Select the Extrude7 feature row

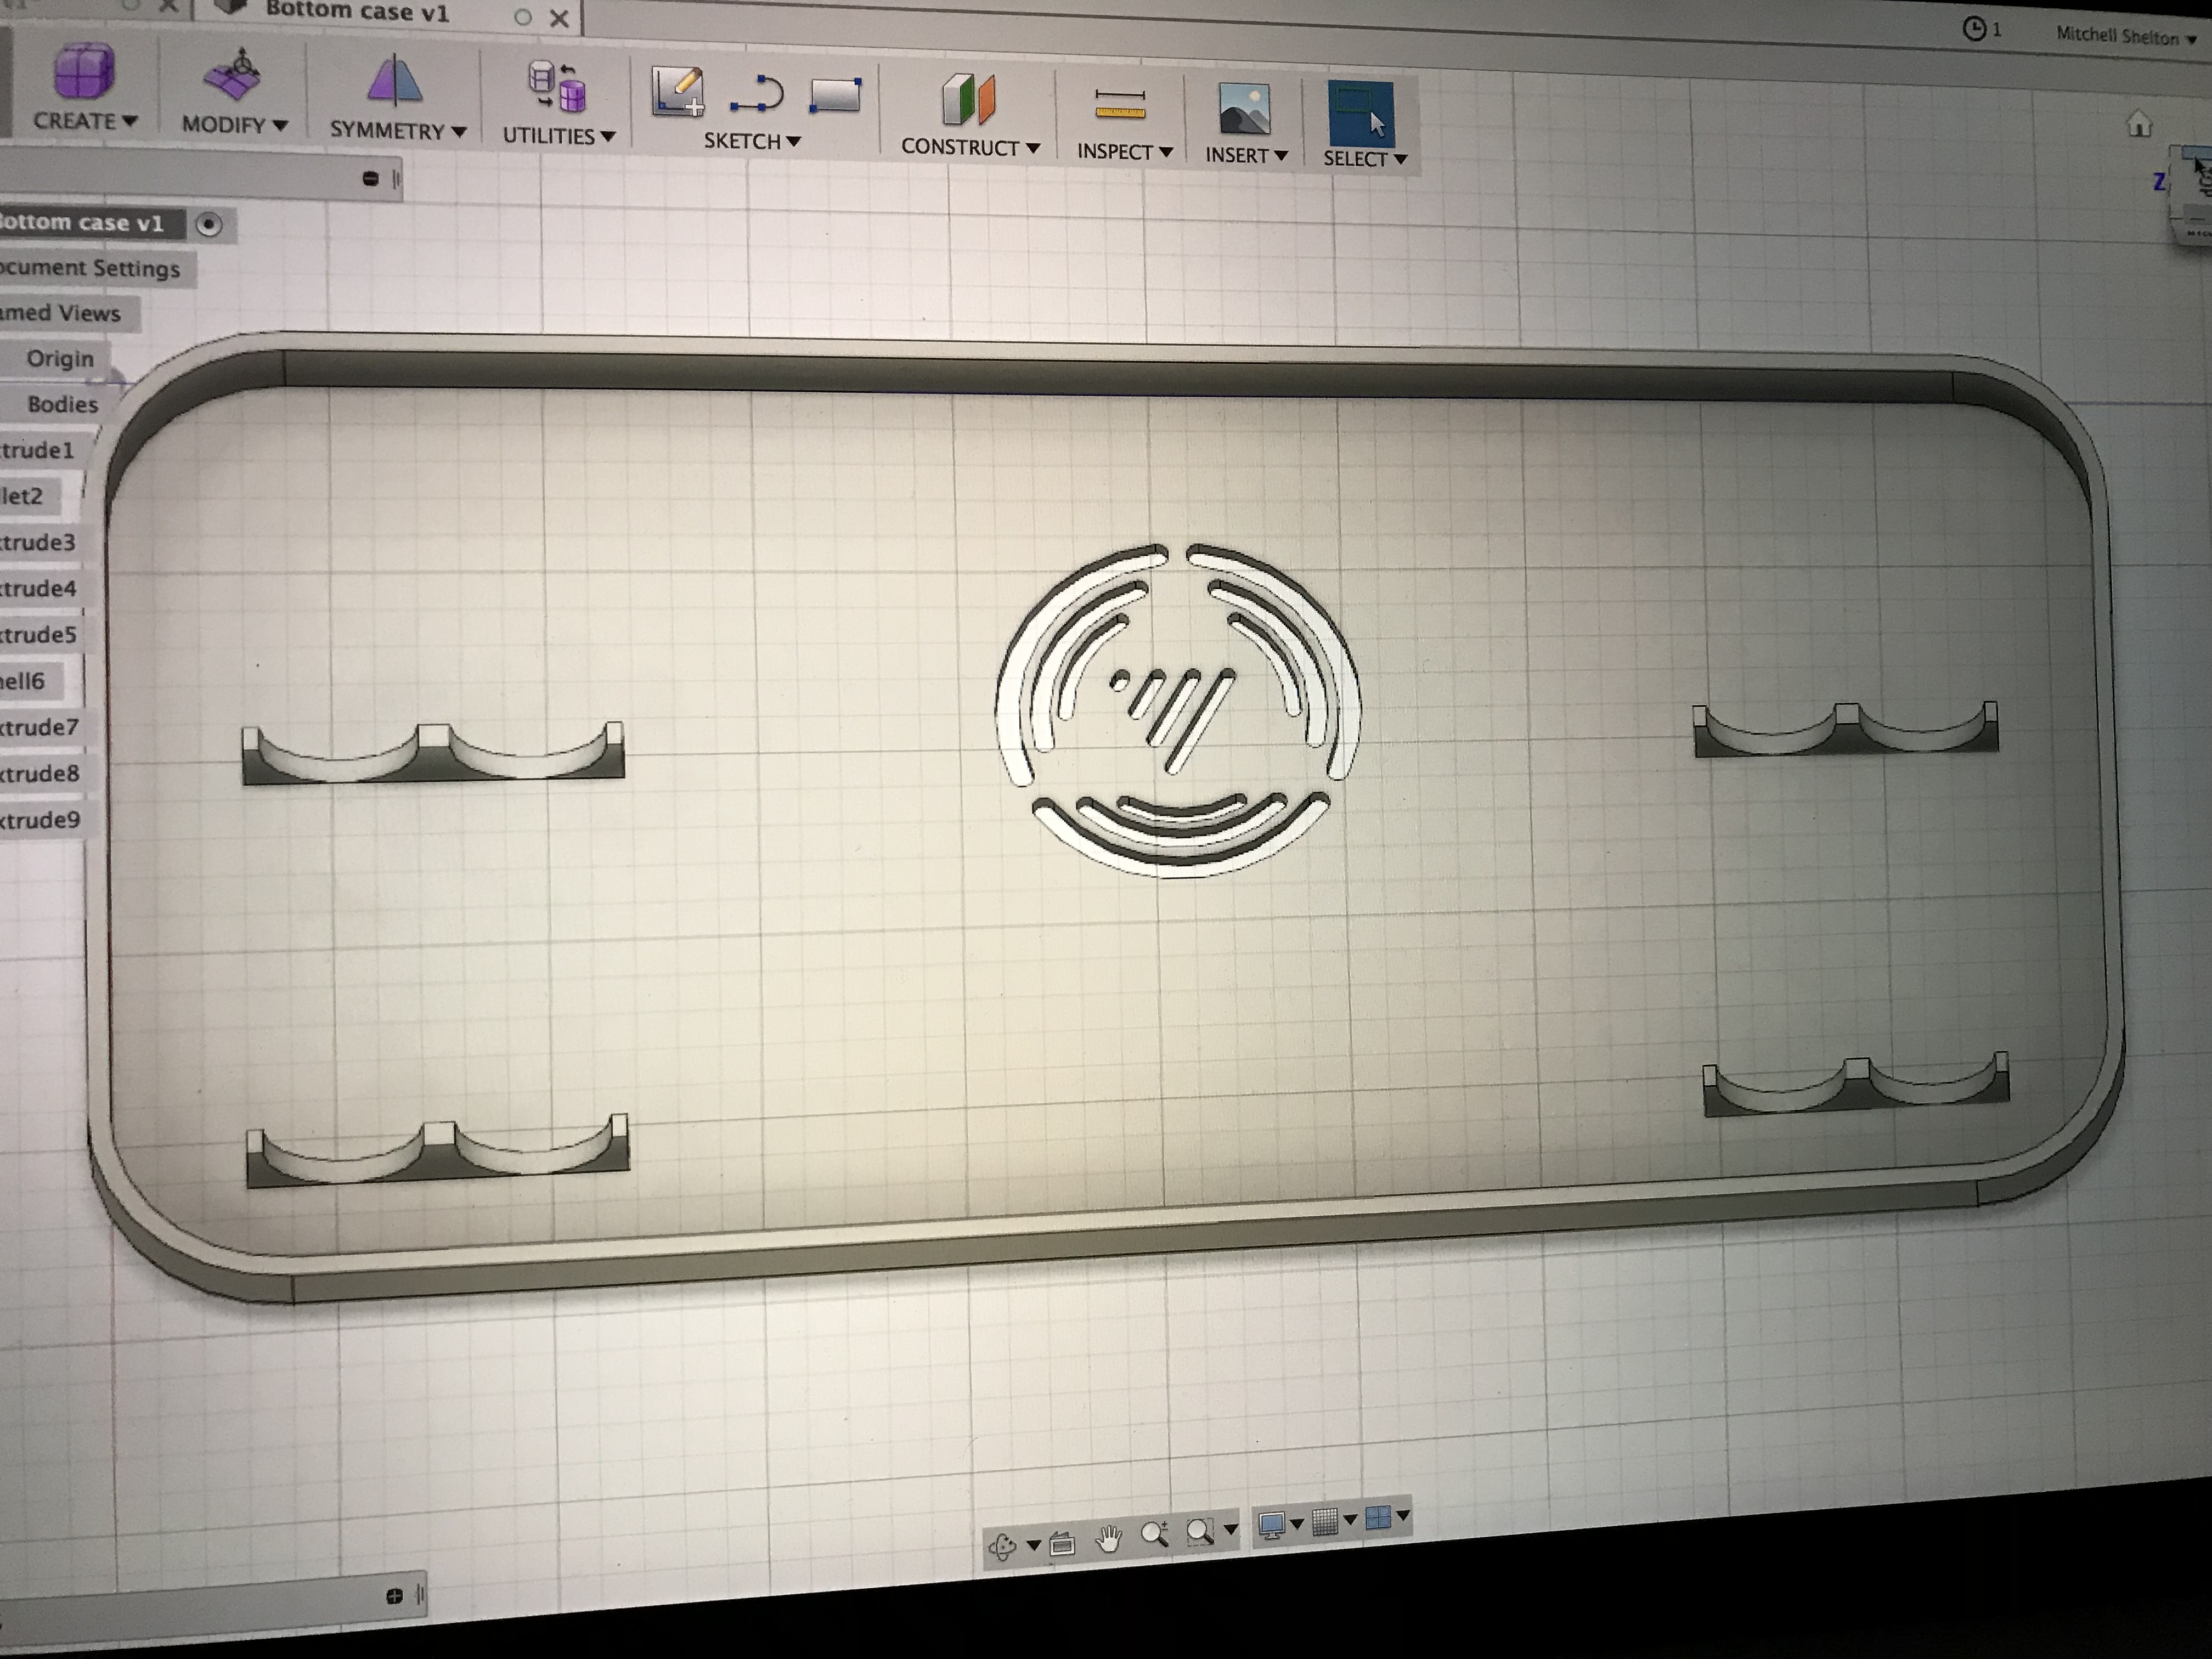39,727
